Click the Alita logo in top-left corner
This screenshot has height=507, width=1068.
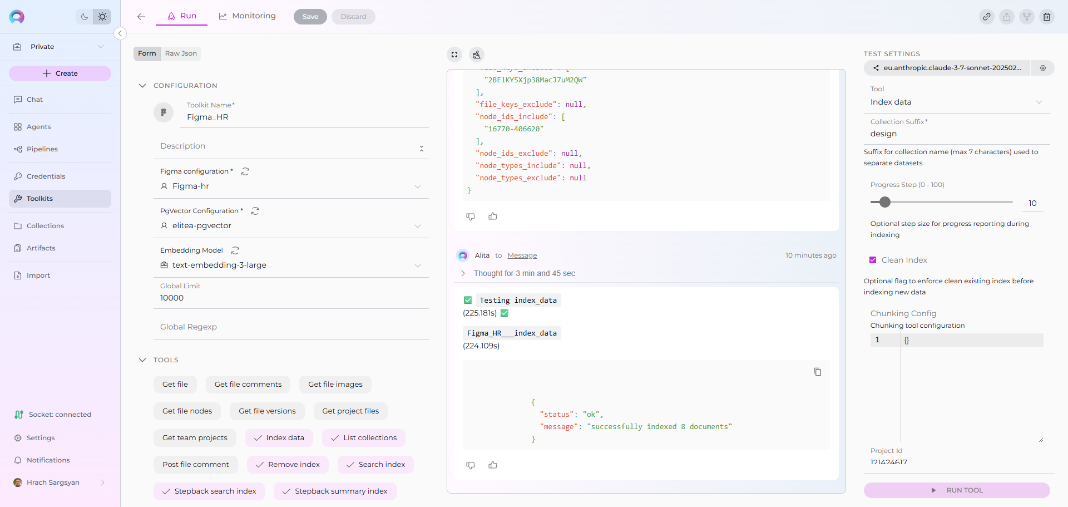(x=17, y=17)
